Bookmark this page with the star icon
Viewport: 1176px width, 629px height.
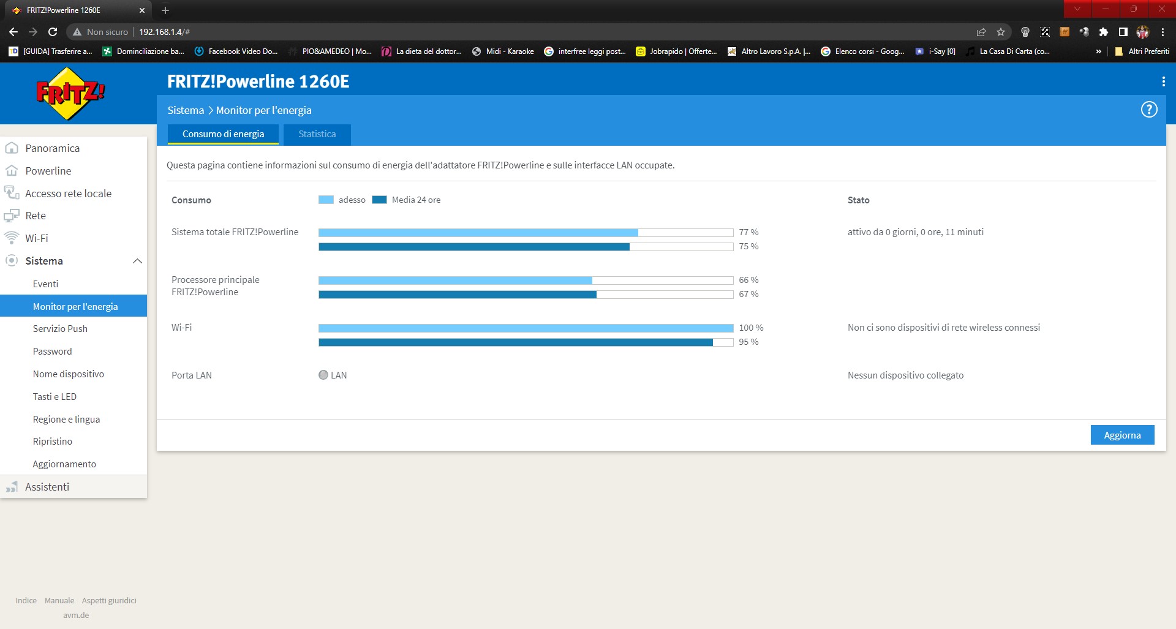tap(1001, 32)
